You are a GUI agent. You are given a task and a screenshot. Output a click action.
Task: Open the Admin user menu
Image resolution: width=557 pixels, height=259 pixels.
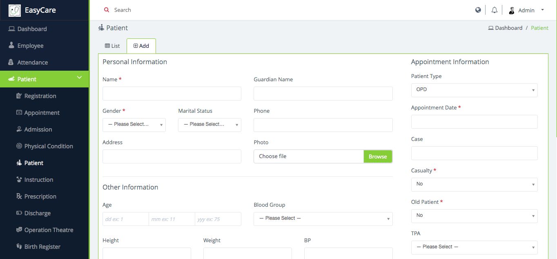coord(526,10)
